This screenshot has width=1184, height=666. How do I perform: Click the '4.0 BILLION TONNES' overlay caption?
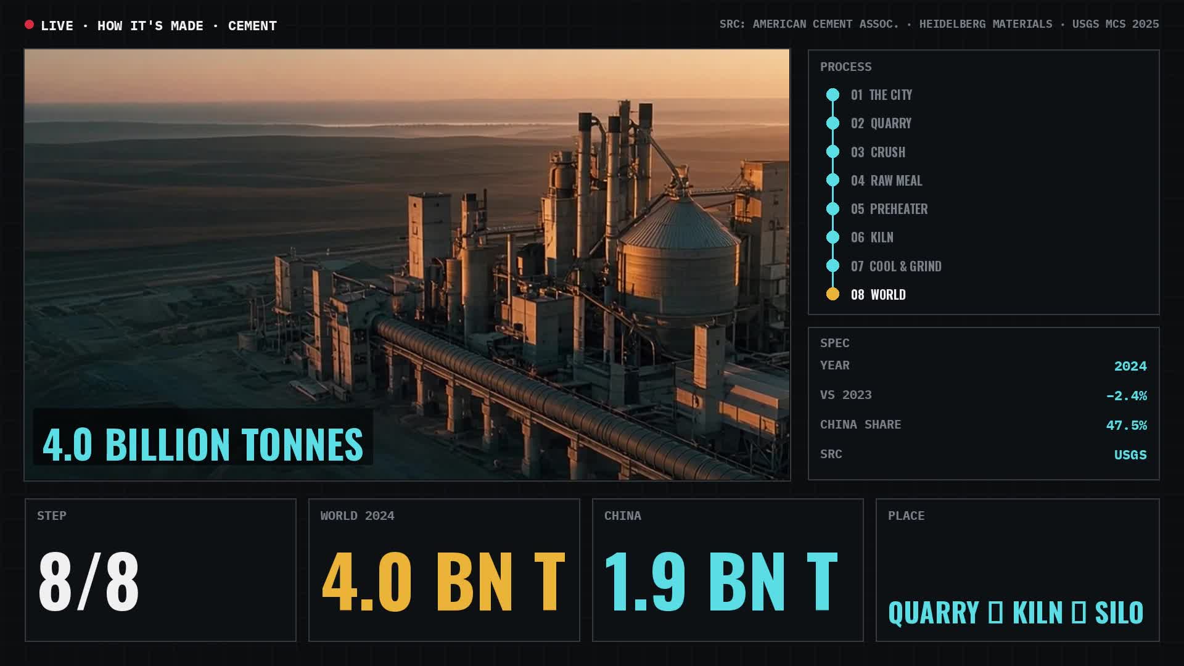point(203,444)
